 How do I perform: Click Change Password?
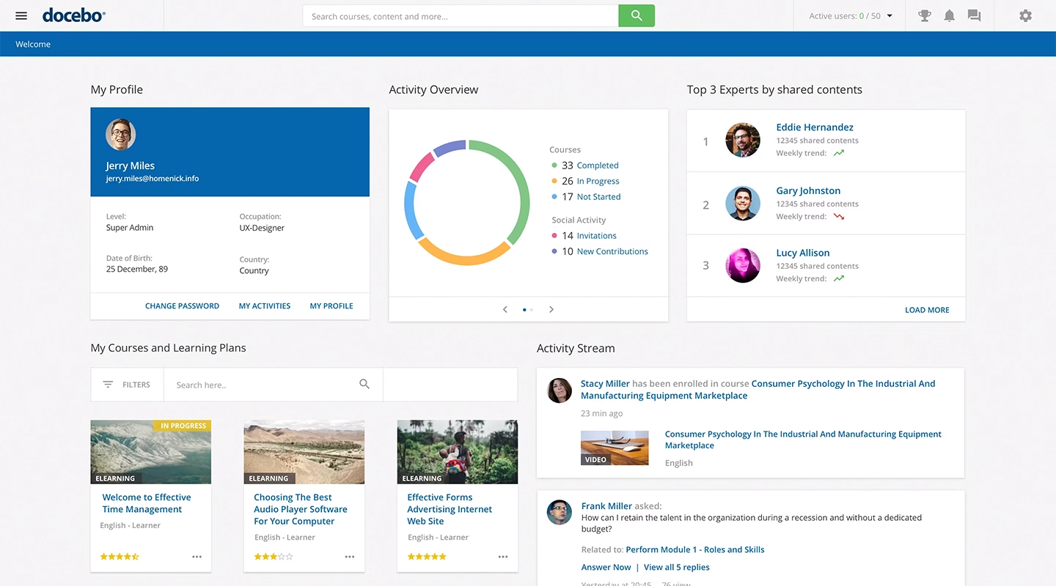pyautogui.click(x=182, y=306)
